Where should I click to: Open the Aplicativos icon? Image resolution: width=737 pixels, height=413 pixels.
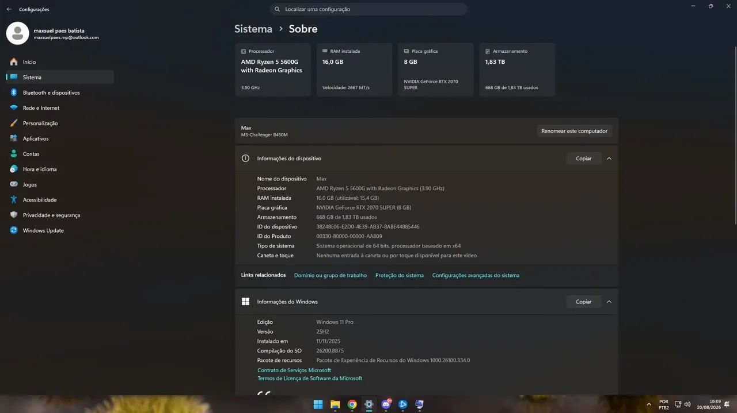[x=14, y=138]
